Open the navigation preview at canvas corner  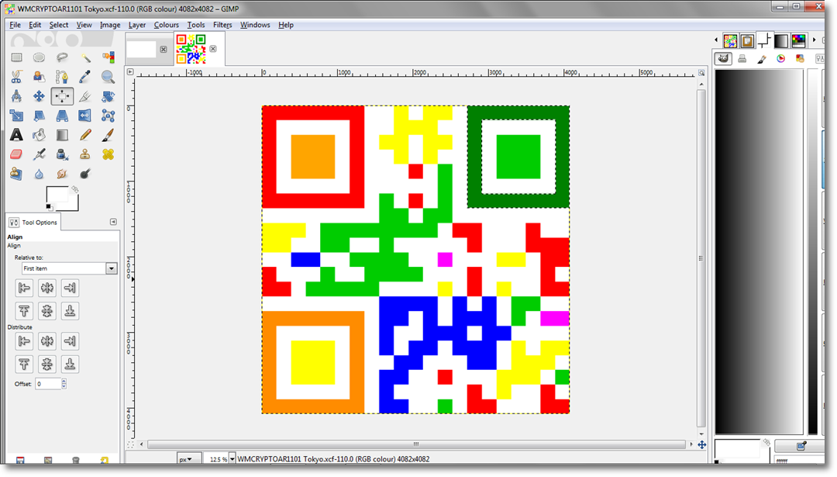pos(702,444)
